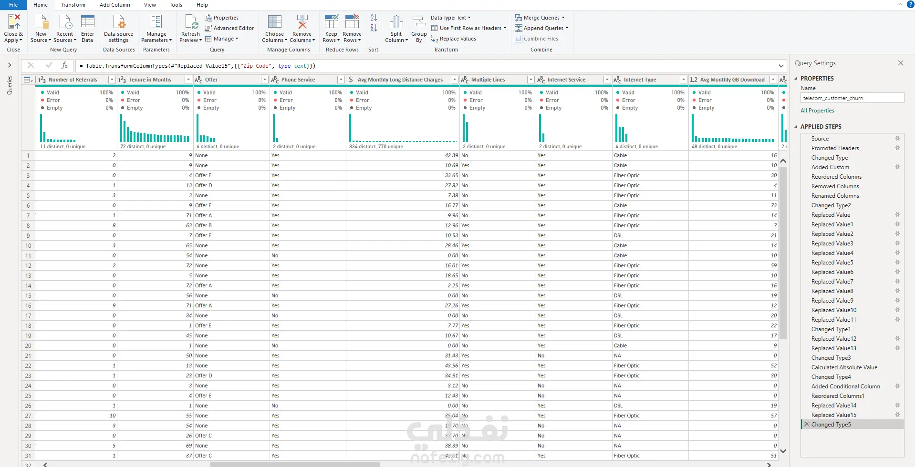The image size is (915, 467).
Task: Open the New Source icon
Action: point(41,22)
